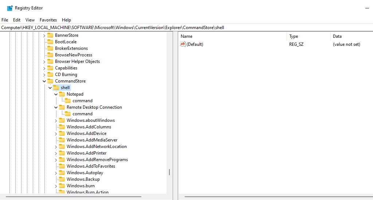Select the Windows.AddMediaServer key
Image resolution: width=373 pixels, height=200 pixels.
(x=92, y=140)
